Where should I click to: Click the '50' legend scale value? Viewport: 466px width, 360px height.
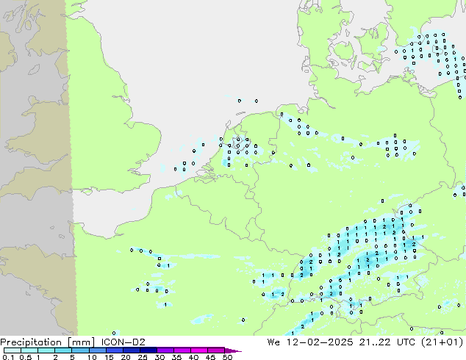point(227,357)
